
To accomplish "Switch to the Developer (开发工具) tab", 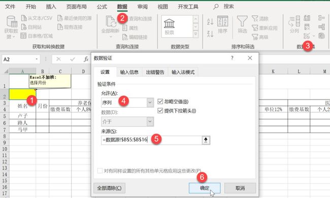I will point(188,7).
